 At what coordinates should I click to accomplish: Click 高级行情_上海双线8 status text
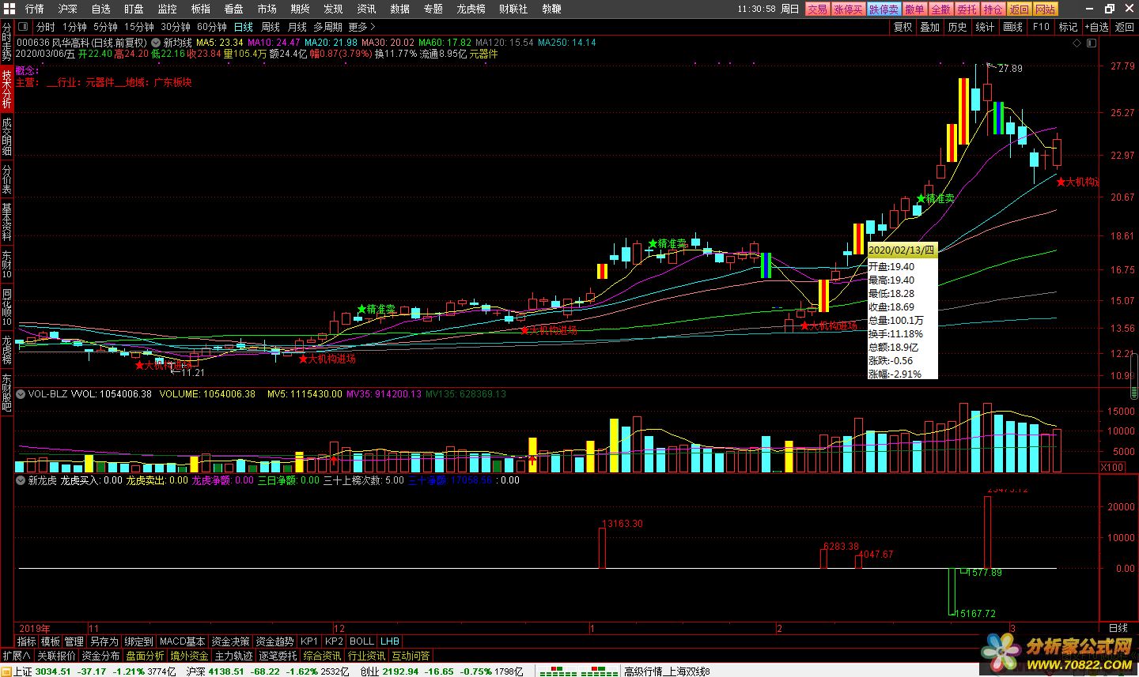point(667,671)
